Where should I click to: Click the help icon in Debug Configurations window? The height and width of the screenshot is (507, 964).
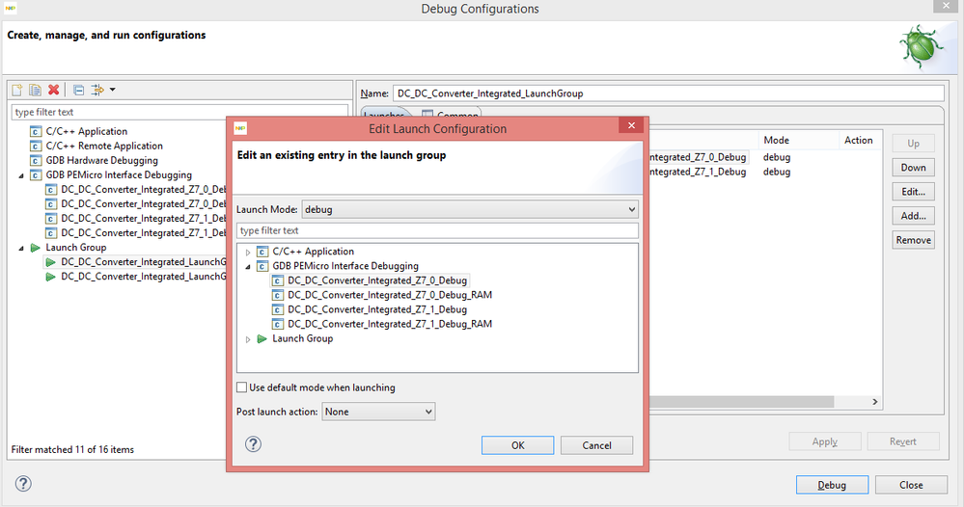tap(23, 484)
